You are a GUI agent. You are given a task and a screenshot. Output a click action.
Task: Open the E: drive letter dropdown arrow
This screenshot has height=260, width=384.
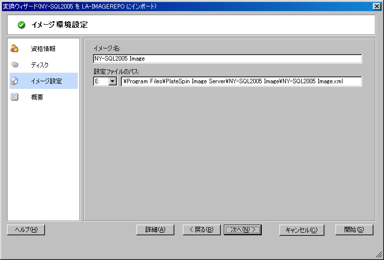tap(112, 81)
